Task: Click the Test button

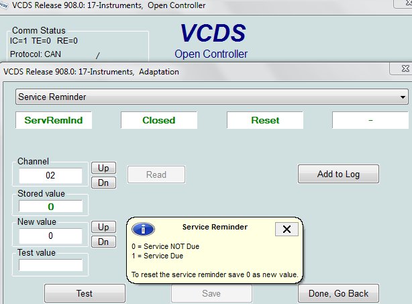Action: (85, 293)
